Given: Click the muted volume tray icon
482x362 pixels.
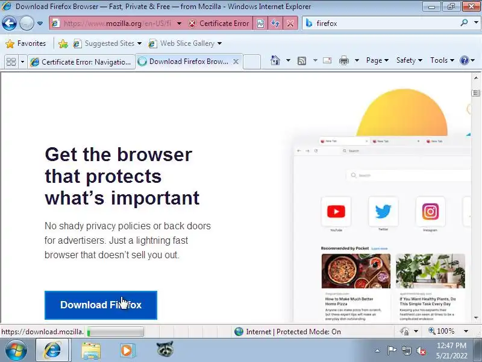Looking at the screenshot, I should pyautogui.click(x=421, y=351).
